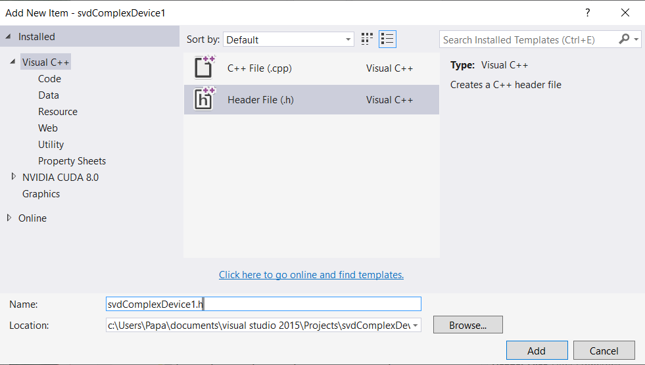
Task: Collapse the Visual C++ tree node
Action: pyautogui.click(x=13, y=62)
